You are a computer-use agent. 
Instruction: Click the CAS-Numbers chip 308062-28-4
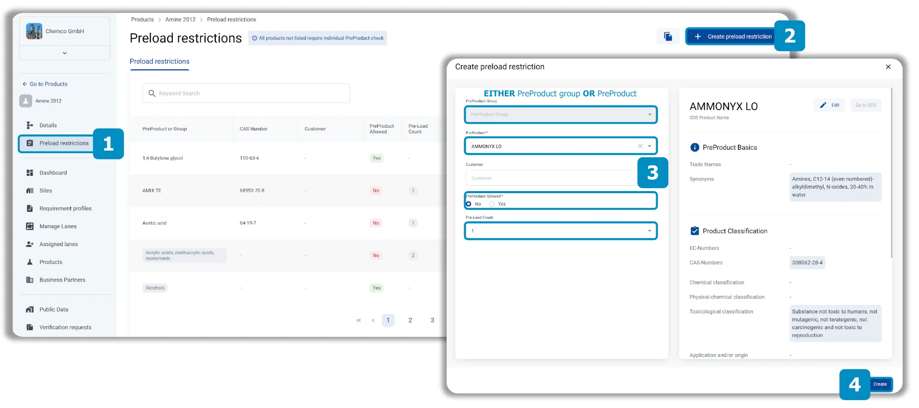click(807, 263)
